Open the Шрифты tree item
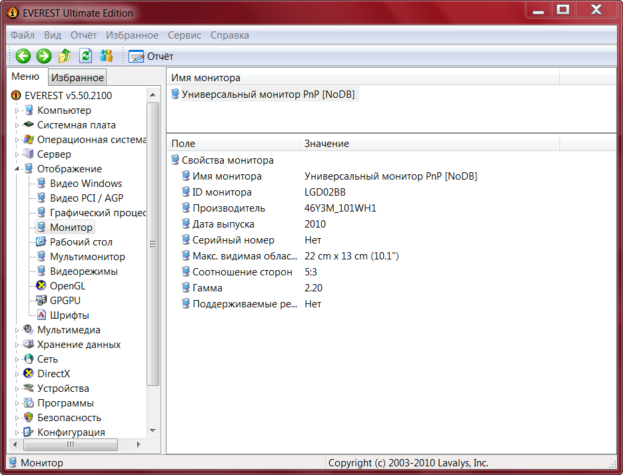The height and width of the screenshot is (475, 623). tap(69, 315)
